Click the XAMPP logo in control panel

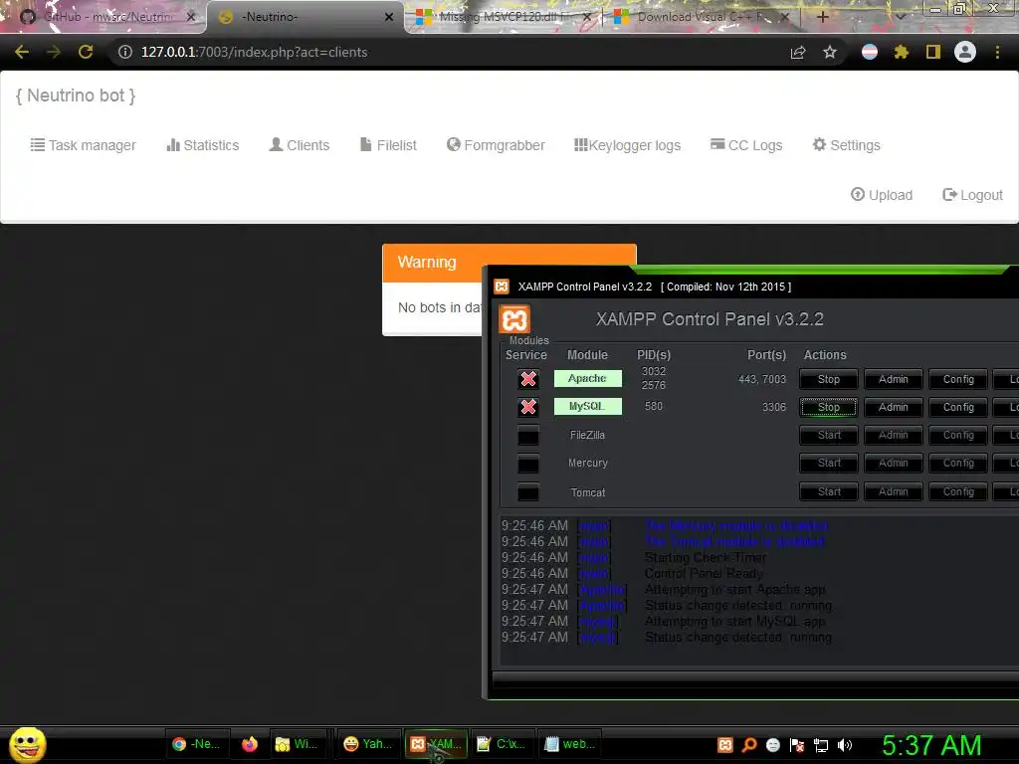click(514, 319)
